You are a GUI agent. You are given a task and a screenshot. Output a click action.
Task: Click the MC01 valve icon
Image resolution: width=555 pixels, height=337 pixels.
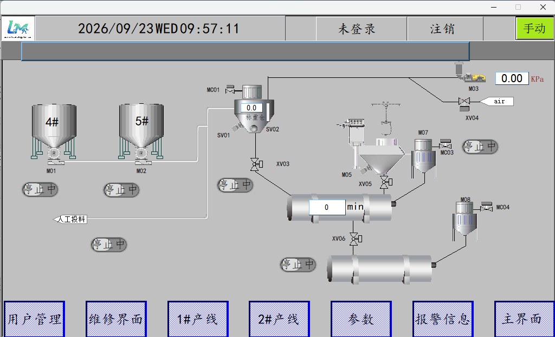[230, 89]
